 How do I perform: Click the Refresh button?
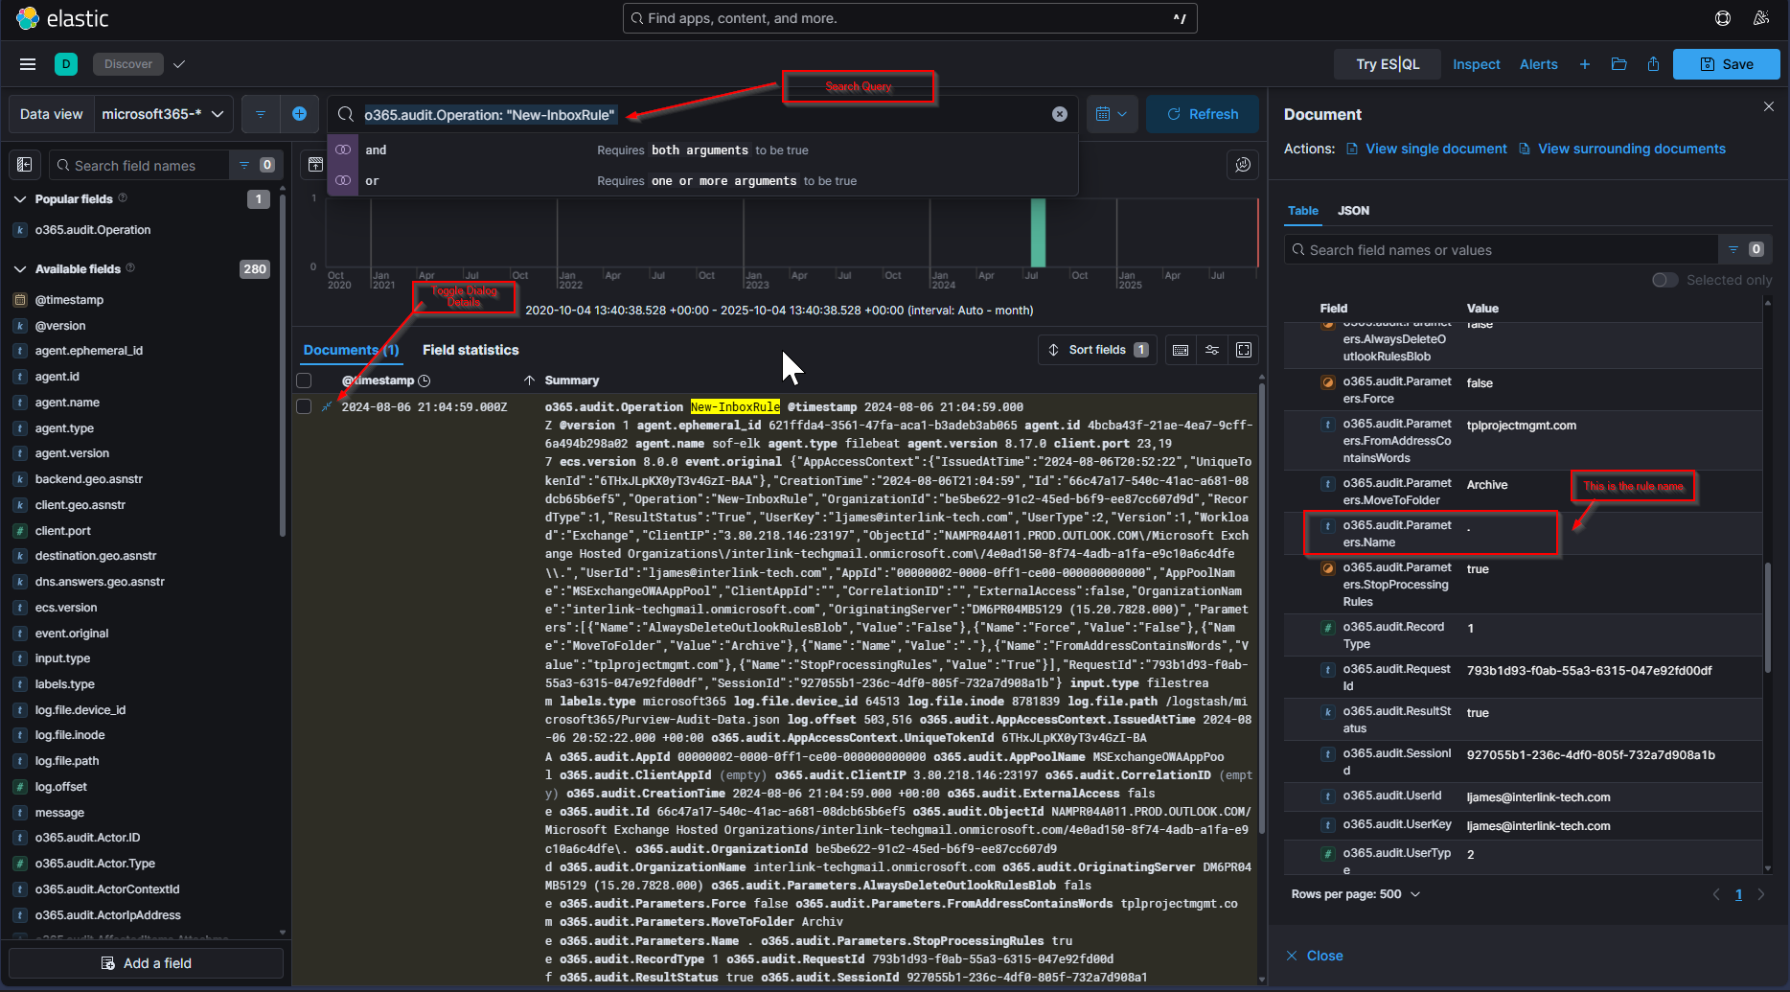coord(1203,114)
